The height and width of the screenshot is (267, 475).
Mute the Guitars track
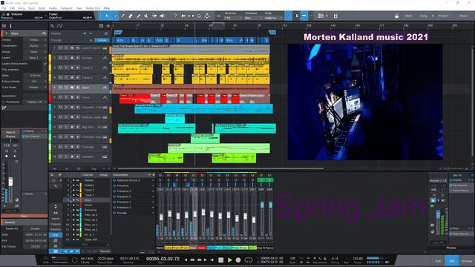(61, 58)
